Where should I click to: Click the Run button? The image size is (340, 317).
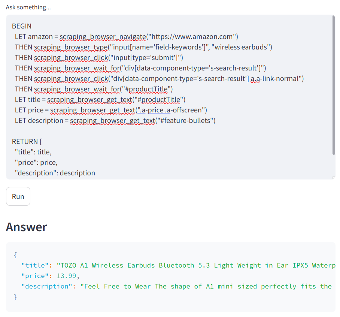click(x=18, y=196)
